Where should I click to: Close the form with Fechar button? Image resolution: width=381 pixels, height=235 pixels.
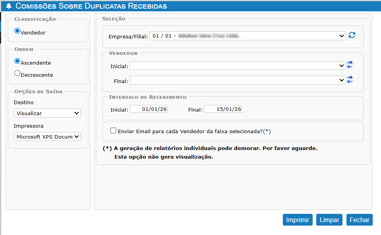coord(359,220)
